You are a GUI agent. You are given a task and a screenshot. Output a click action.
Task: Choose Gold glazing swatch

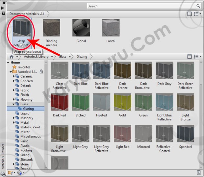coord(122,102)
